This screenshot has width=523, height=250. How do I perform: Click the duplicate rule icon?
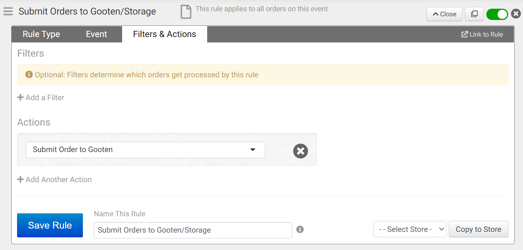(x=474, y=14)
